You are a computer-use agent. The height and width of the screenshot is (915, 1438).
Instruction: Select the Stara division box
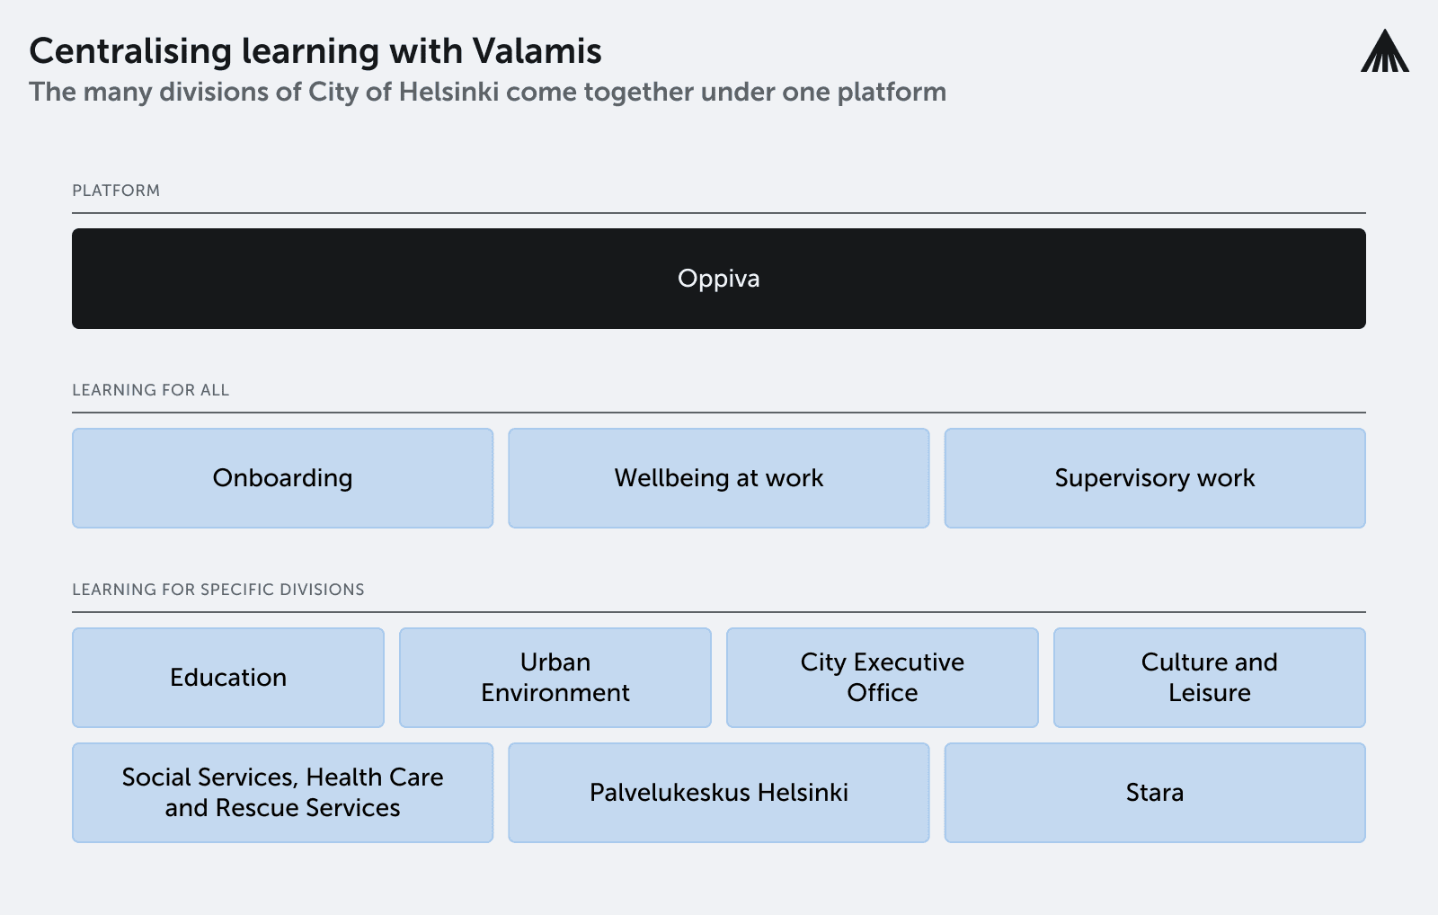click(1155, 793)
